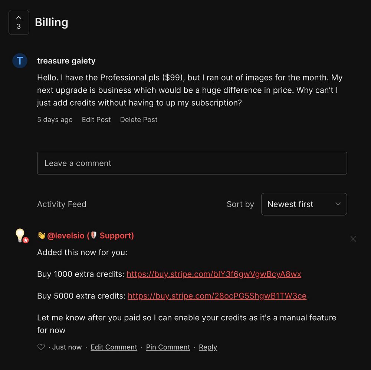Open the 1000 extra credits Stripe link
The width and height of the screenshot is (371, 370).
(214, 274)
